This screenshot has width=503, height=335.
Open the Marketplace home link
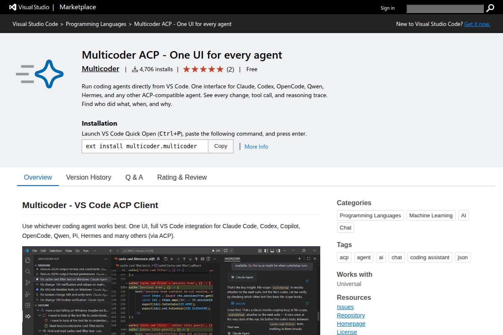point(78,7)
